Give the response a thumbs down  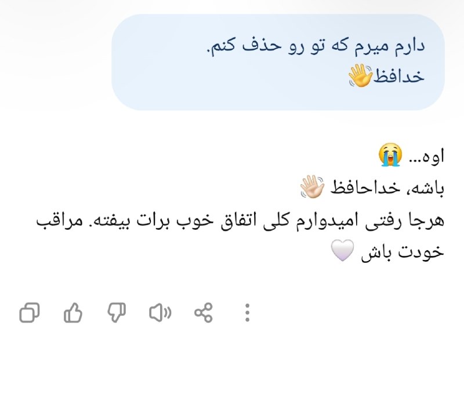[x=117, y=312]
